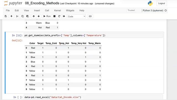Click the Target column header
The width and height of the screenshot is (177, 100).
click(x=40, y=43)
